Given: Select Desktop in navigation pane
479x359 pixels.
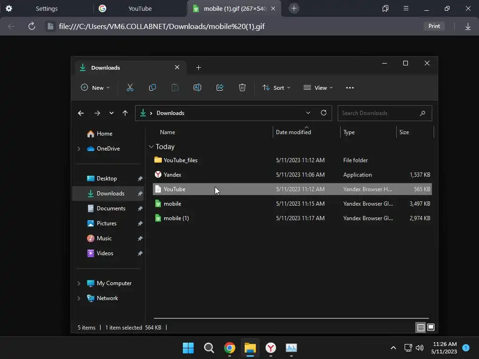Looking at the screenshot, I should coord(107,179).
